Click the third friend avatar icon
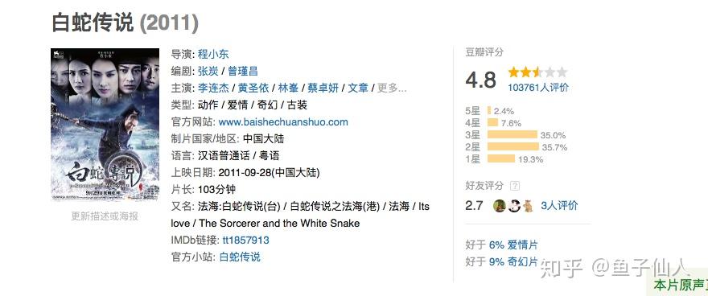 pyautogui.click(x=528, y=206)
